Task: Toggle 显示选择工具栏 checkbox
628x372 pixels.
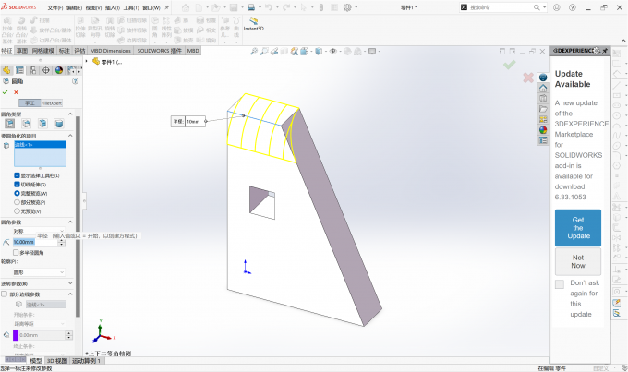Action: tap(17, 175)
